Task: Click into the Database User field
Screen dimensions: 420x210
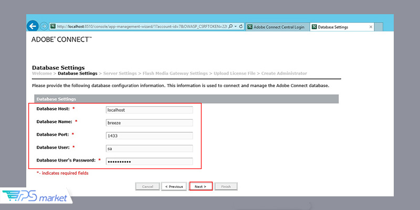Action: coord(149,149)
